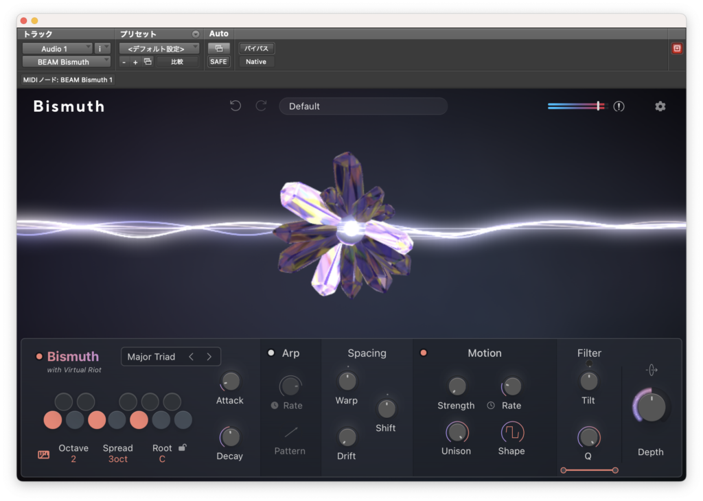
Task: Click the output level slider in header
Action: 577,106
